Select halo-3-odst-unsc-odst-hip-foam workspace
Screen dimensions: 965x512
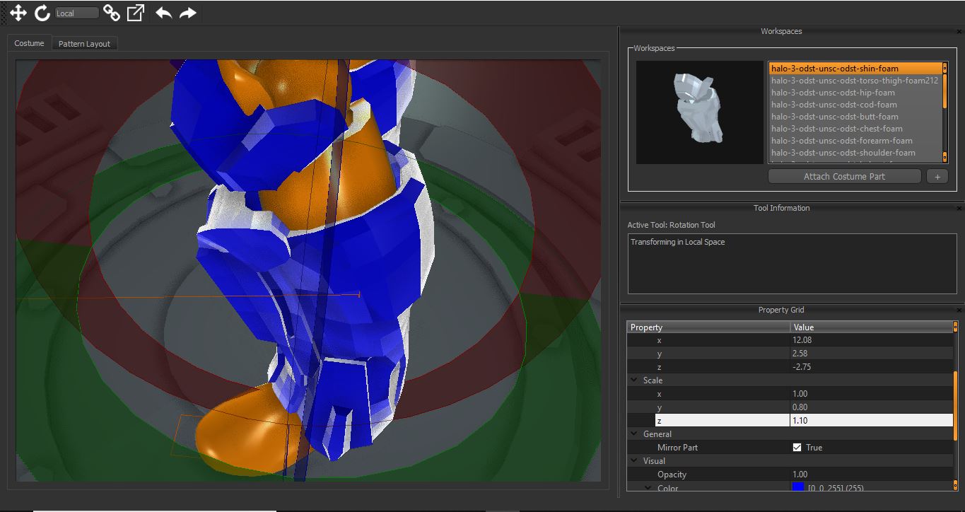pos(855,93)
